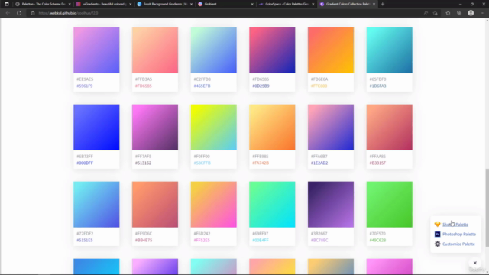This screenshot has height=275, width=489.
Task: Select the bright green gradient above #70F570
Action: (x=389, y=204)
